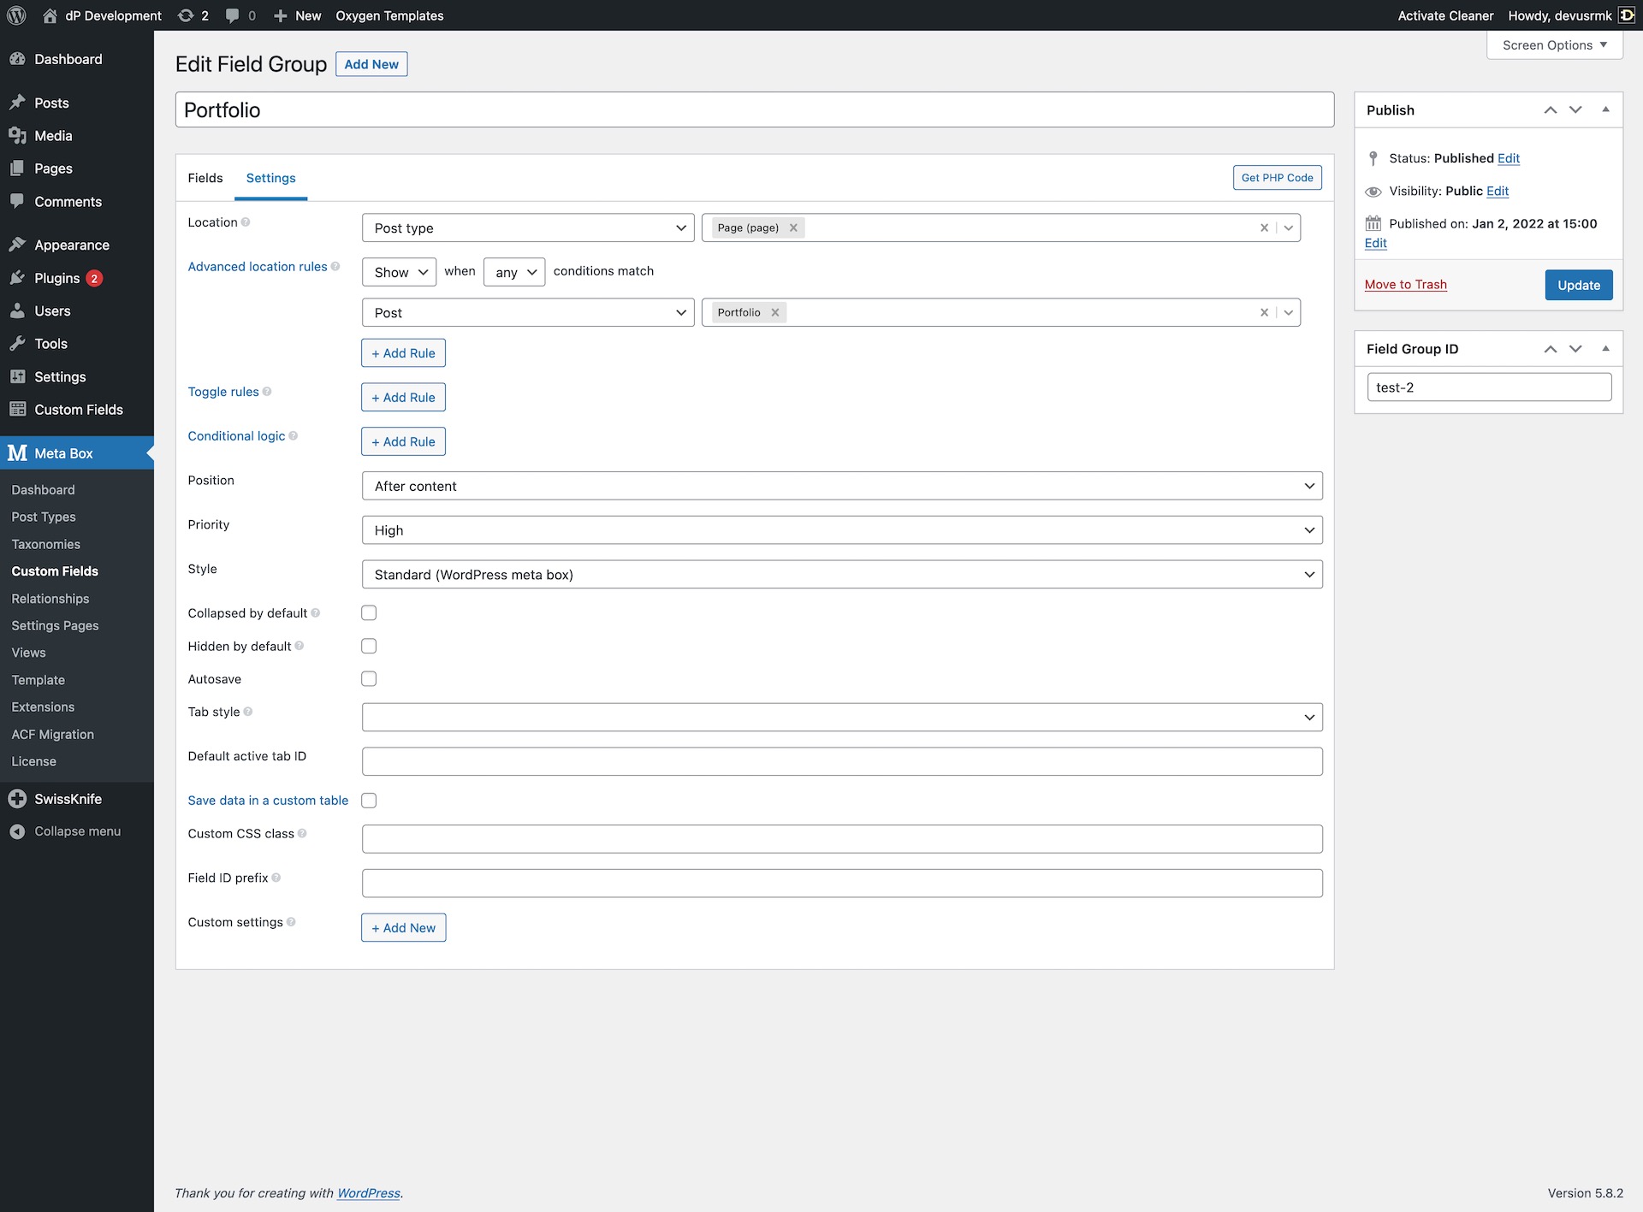Open the updates icon showing 2
Image resolution: width=1643 pixels, height=1212 pixels.
tap(186, 15)
